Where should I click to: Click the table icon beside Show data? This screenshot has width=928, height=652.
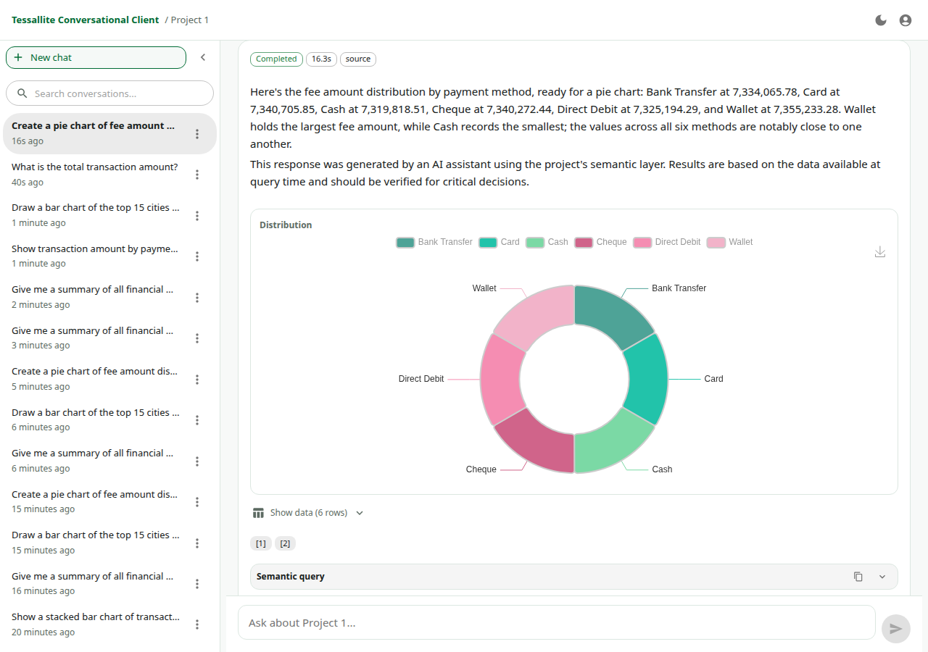pyautogui.click(x=259, y=513)
